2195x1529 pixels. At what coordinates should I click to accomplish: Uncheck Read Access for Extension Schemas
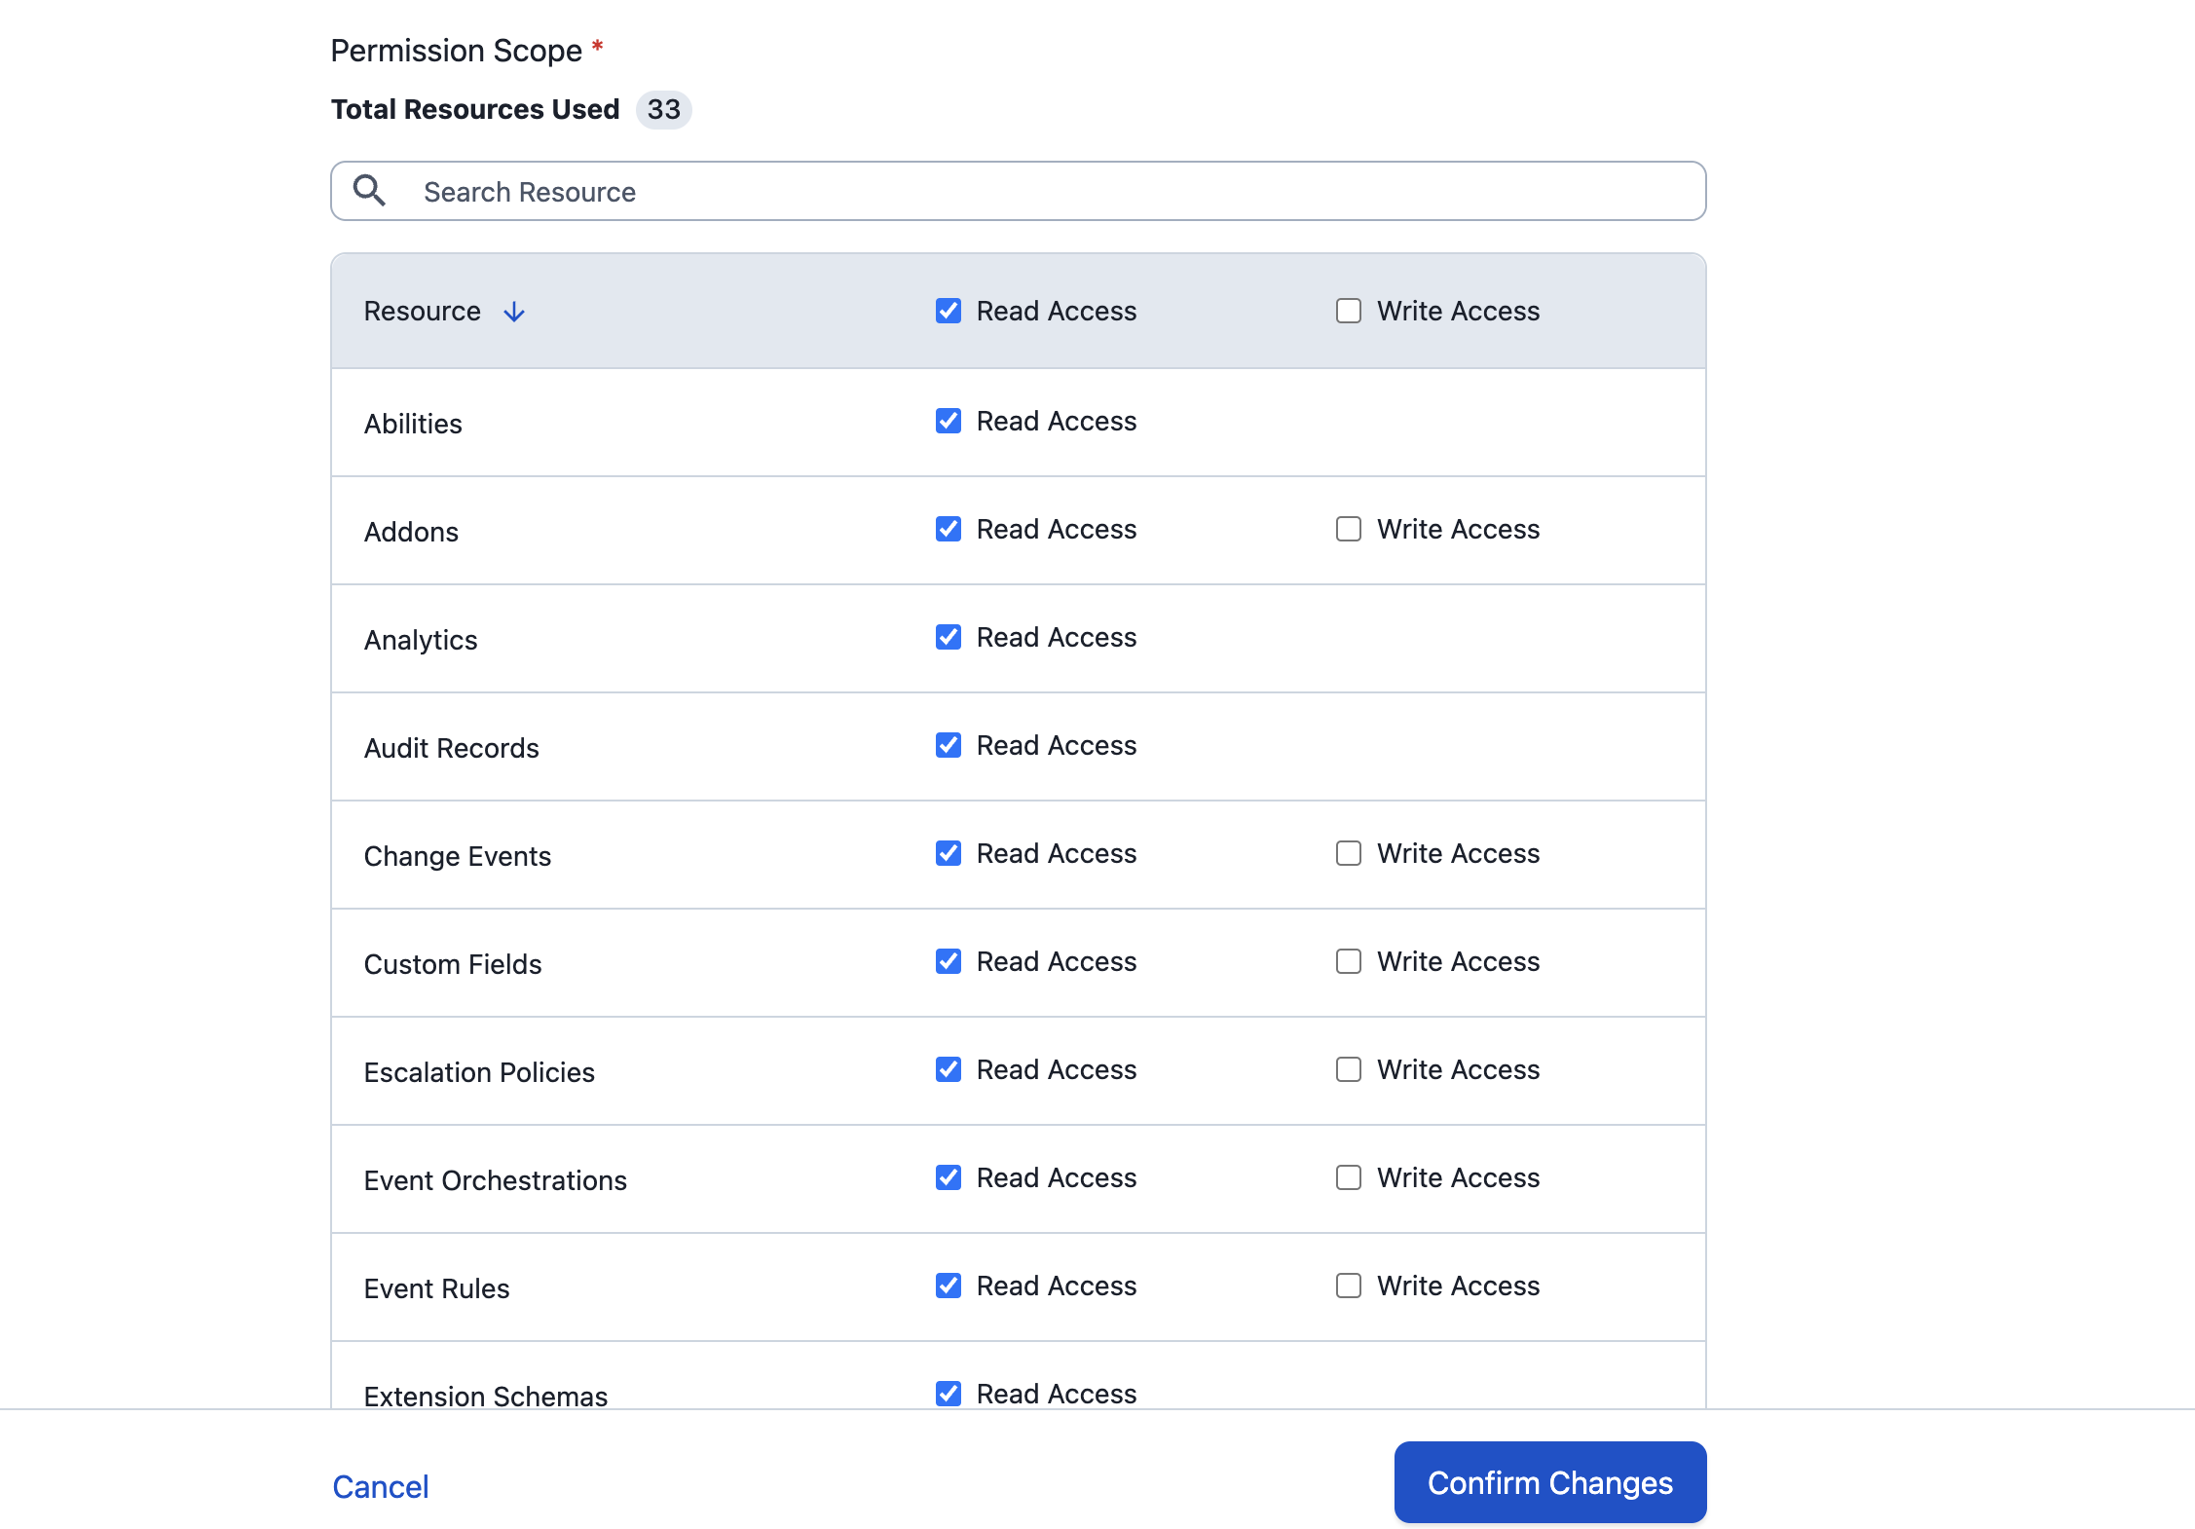pos(948,1394)
